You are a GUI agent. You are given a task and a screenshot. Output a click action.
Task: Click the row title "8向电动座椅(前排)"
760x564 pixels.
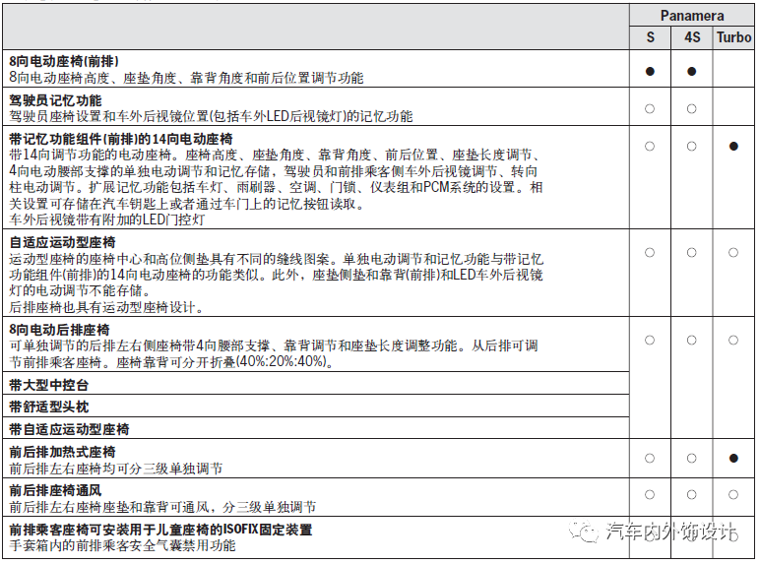point(64,62)
